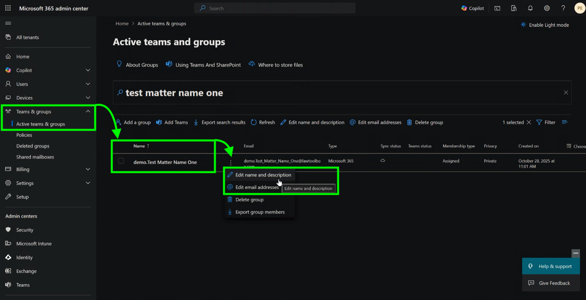This screenshot has height=300, width=586.
Task: Choose Edit name and description from context menu
Action: 259,175
